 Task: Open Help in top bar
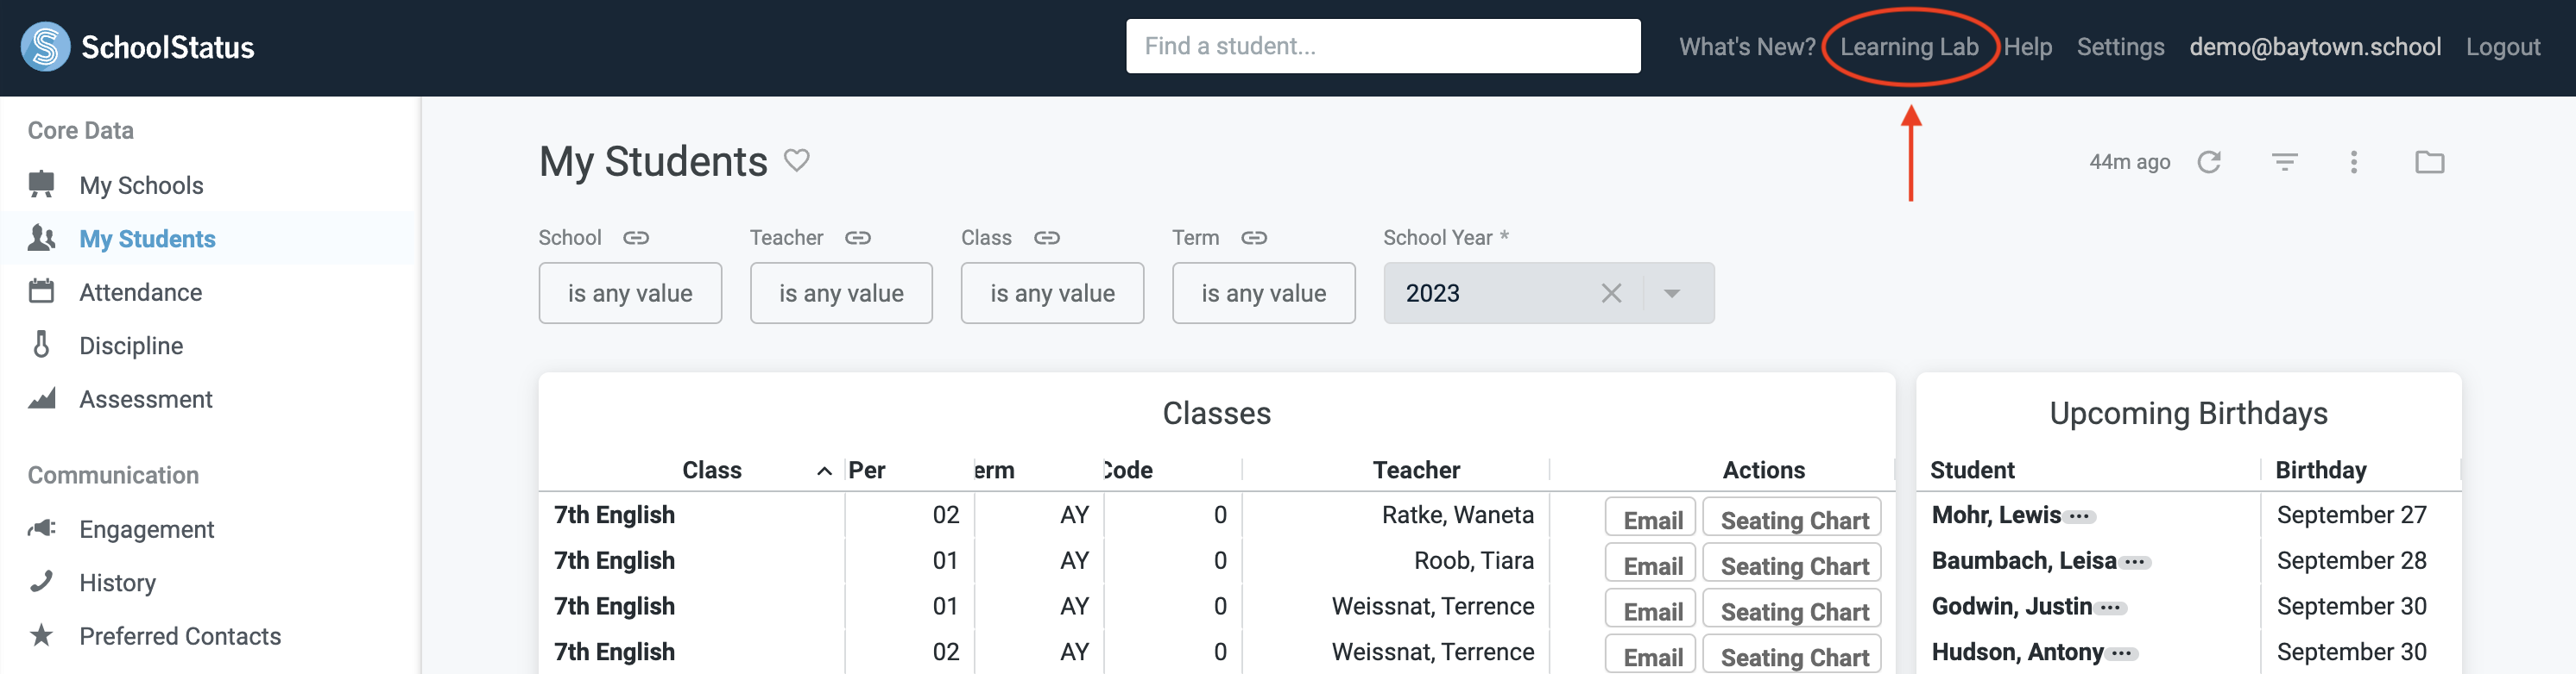tap(2027, 47)
